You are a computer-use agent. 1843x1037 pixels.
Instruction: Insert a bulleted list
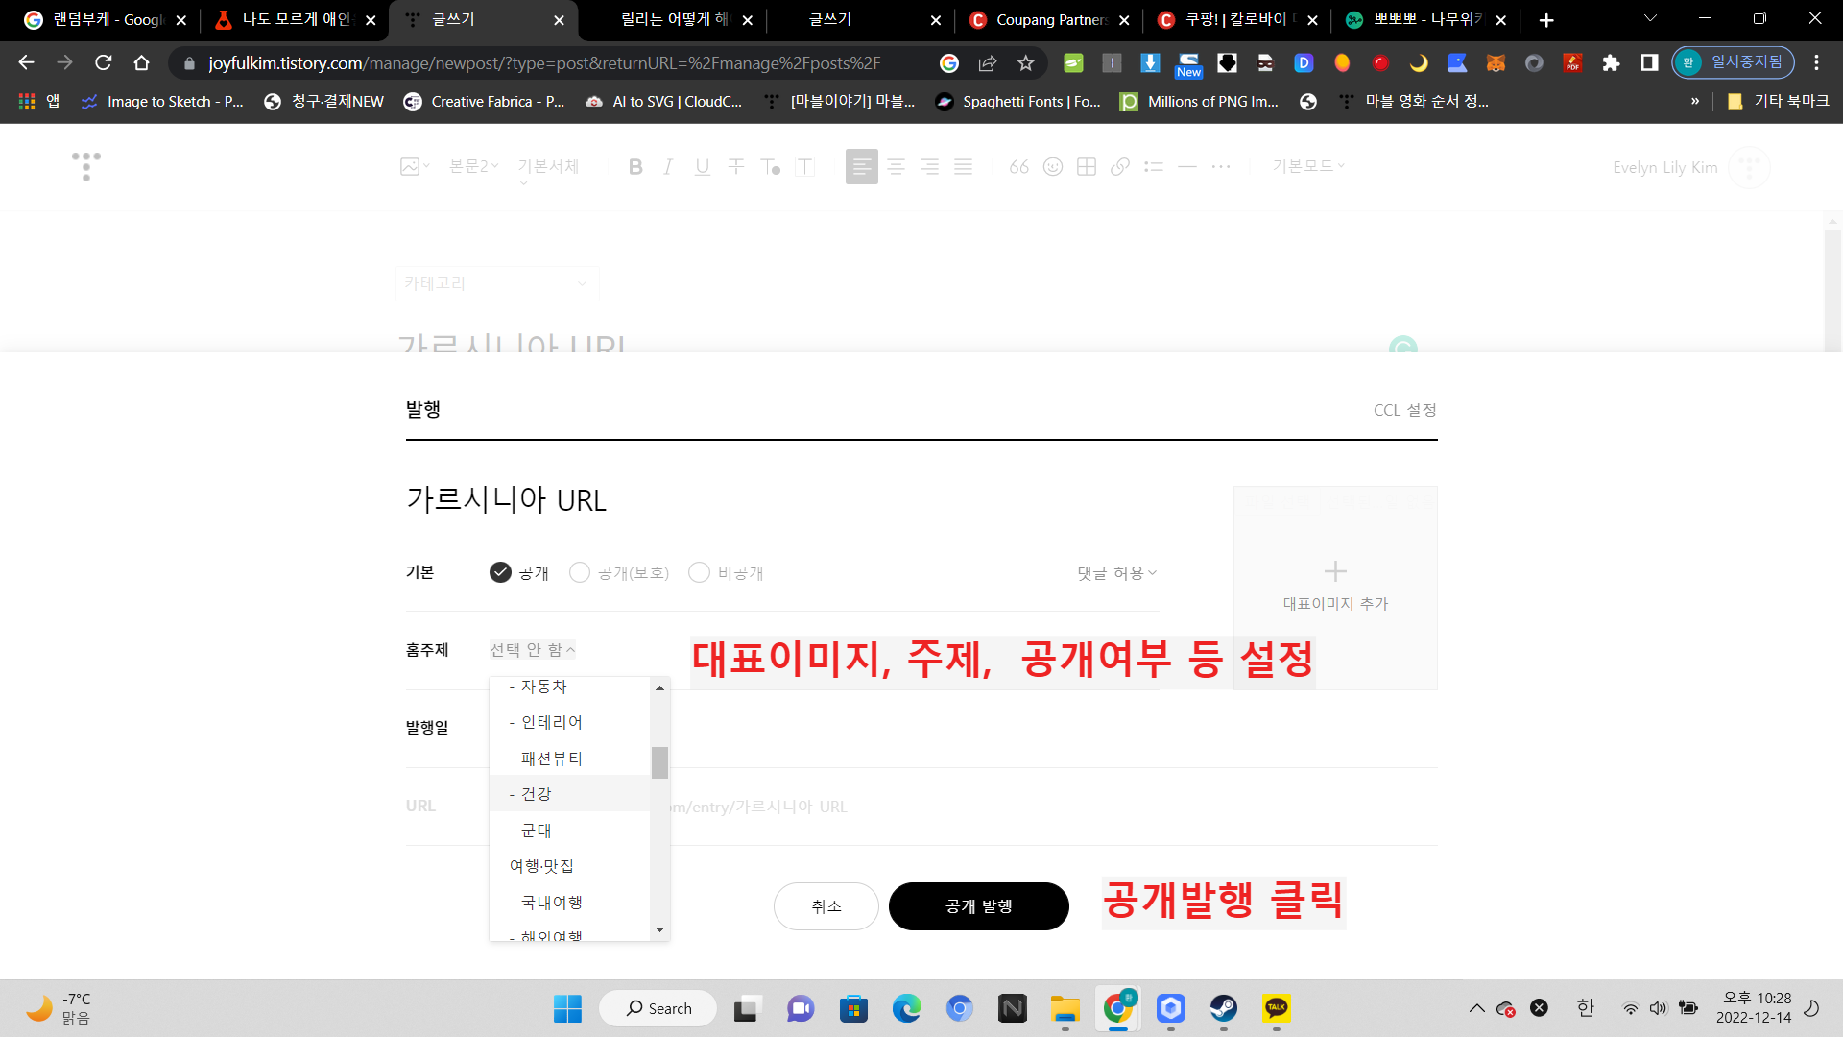(1154, 167)
